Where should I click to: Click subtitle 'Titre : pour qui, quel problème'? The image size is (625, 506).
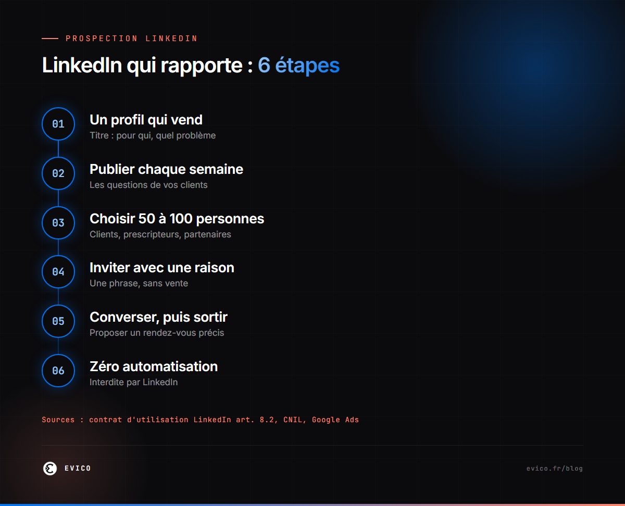point(153,135)
